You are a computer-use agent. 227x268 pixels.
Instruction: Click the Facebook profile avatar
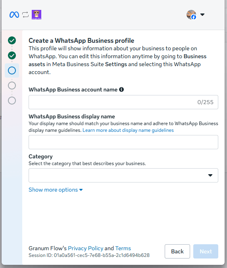tap(191, 15)
